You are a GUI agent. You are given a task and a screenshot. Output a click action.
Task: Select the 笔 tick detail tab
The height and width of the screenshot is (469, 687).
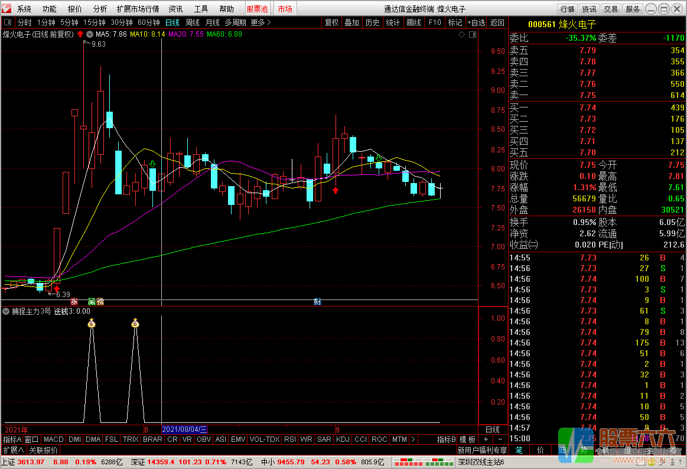[x=519, y=450]
